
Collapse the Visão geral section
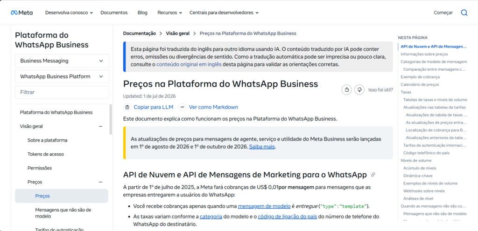(x=100, y=126)
